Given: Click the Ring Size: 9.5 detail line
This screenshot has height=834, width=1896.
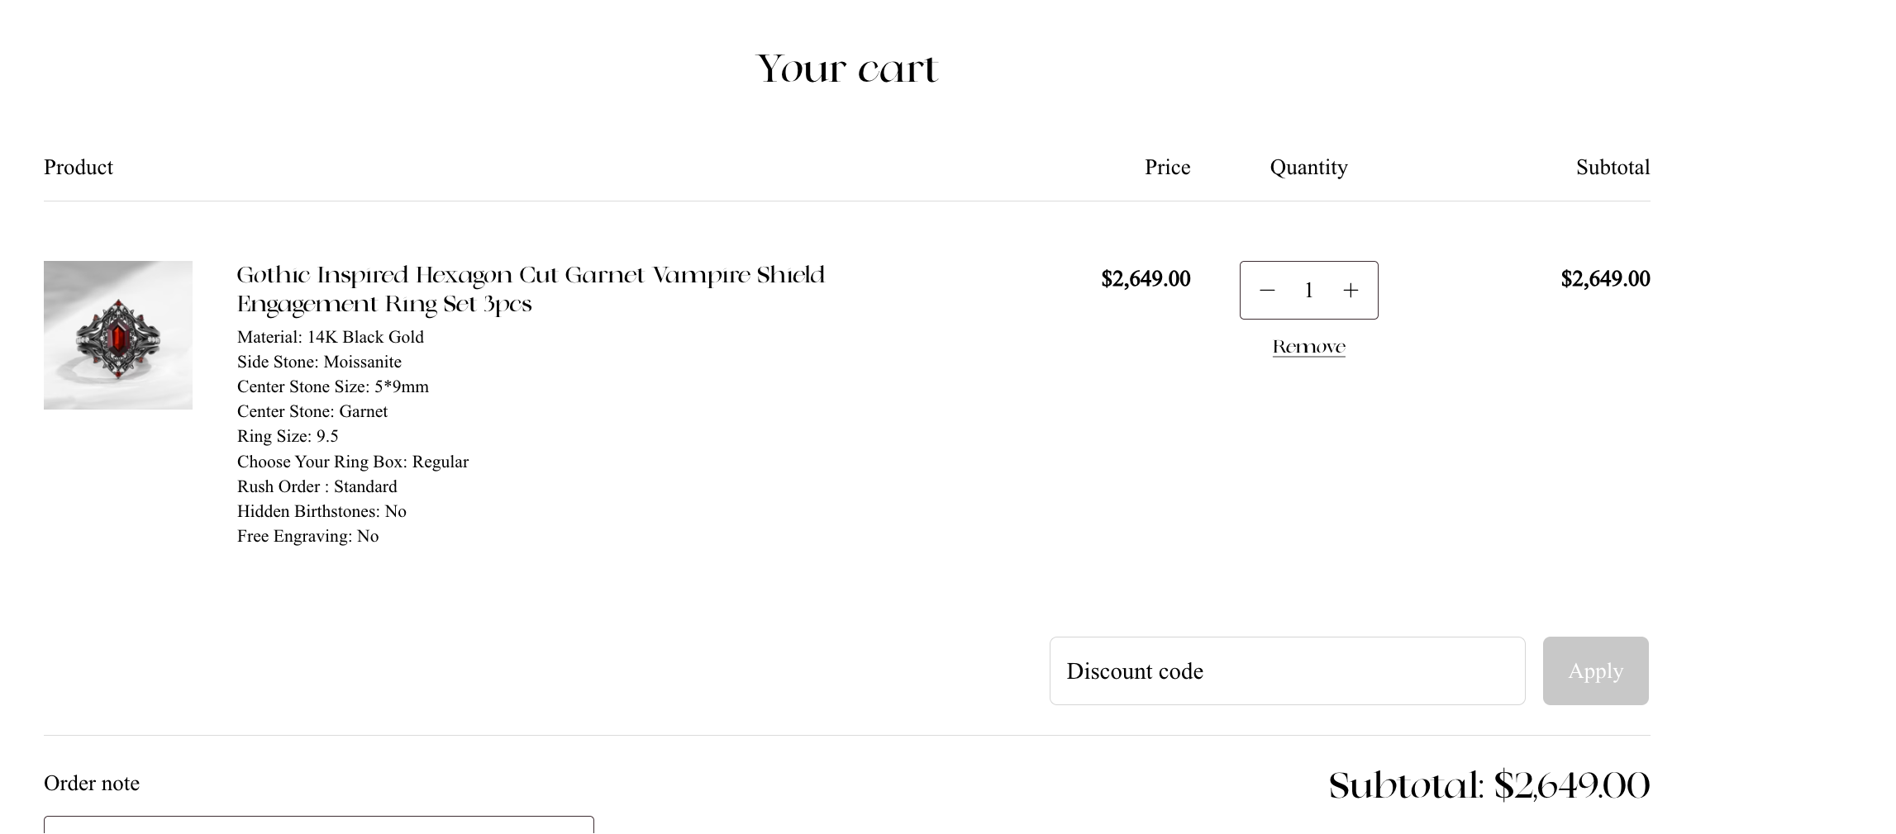Looking at the screenshot, I should 288,436.
